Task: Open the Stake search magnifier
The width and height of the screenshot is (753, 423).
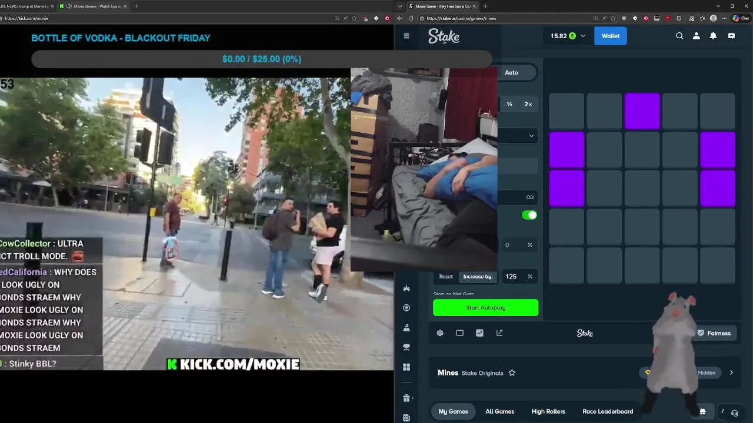Action: (x=679, y=36)
